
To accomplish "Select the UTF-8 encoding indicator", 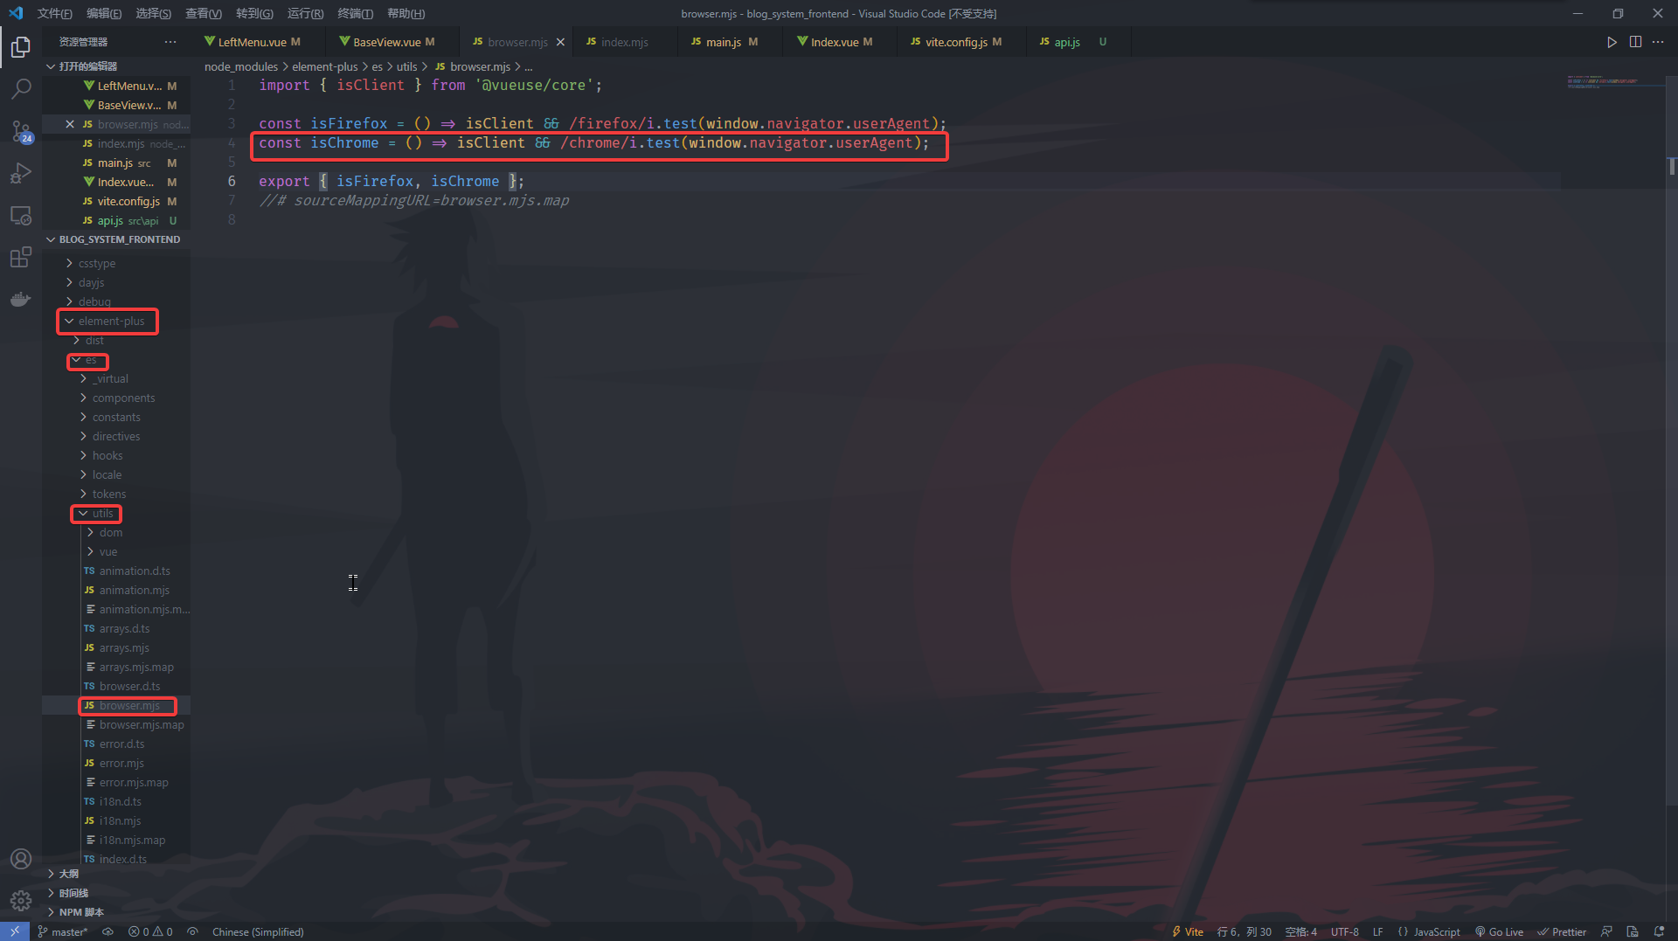I will pyautogui.click(x=1344, y=931).
